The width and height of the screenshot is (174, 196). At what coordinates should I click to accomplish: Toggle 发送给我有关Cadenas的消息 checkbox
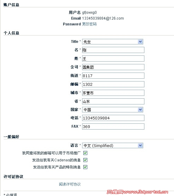[85, 160]
